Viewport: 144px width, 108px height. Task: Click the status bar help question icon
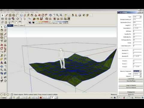pyautogui.click(x=12, y=94)
